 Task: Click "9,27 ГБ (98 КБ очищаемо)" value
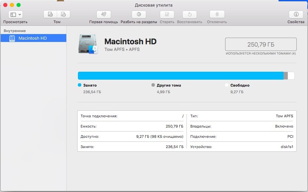coord(160,136)
